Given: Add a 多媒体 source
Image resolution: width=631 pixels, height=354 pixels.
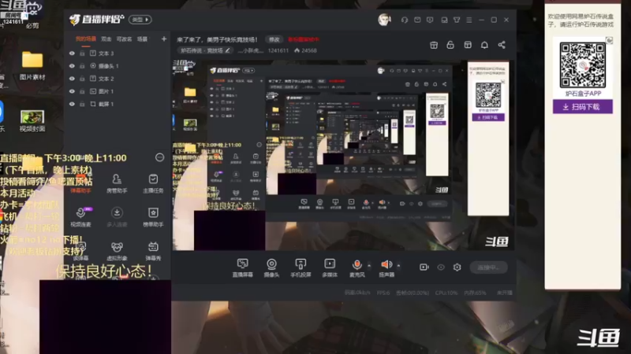Looking at the screenshot, I should 330,267.
